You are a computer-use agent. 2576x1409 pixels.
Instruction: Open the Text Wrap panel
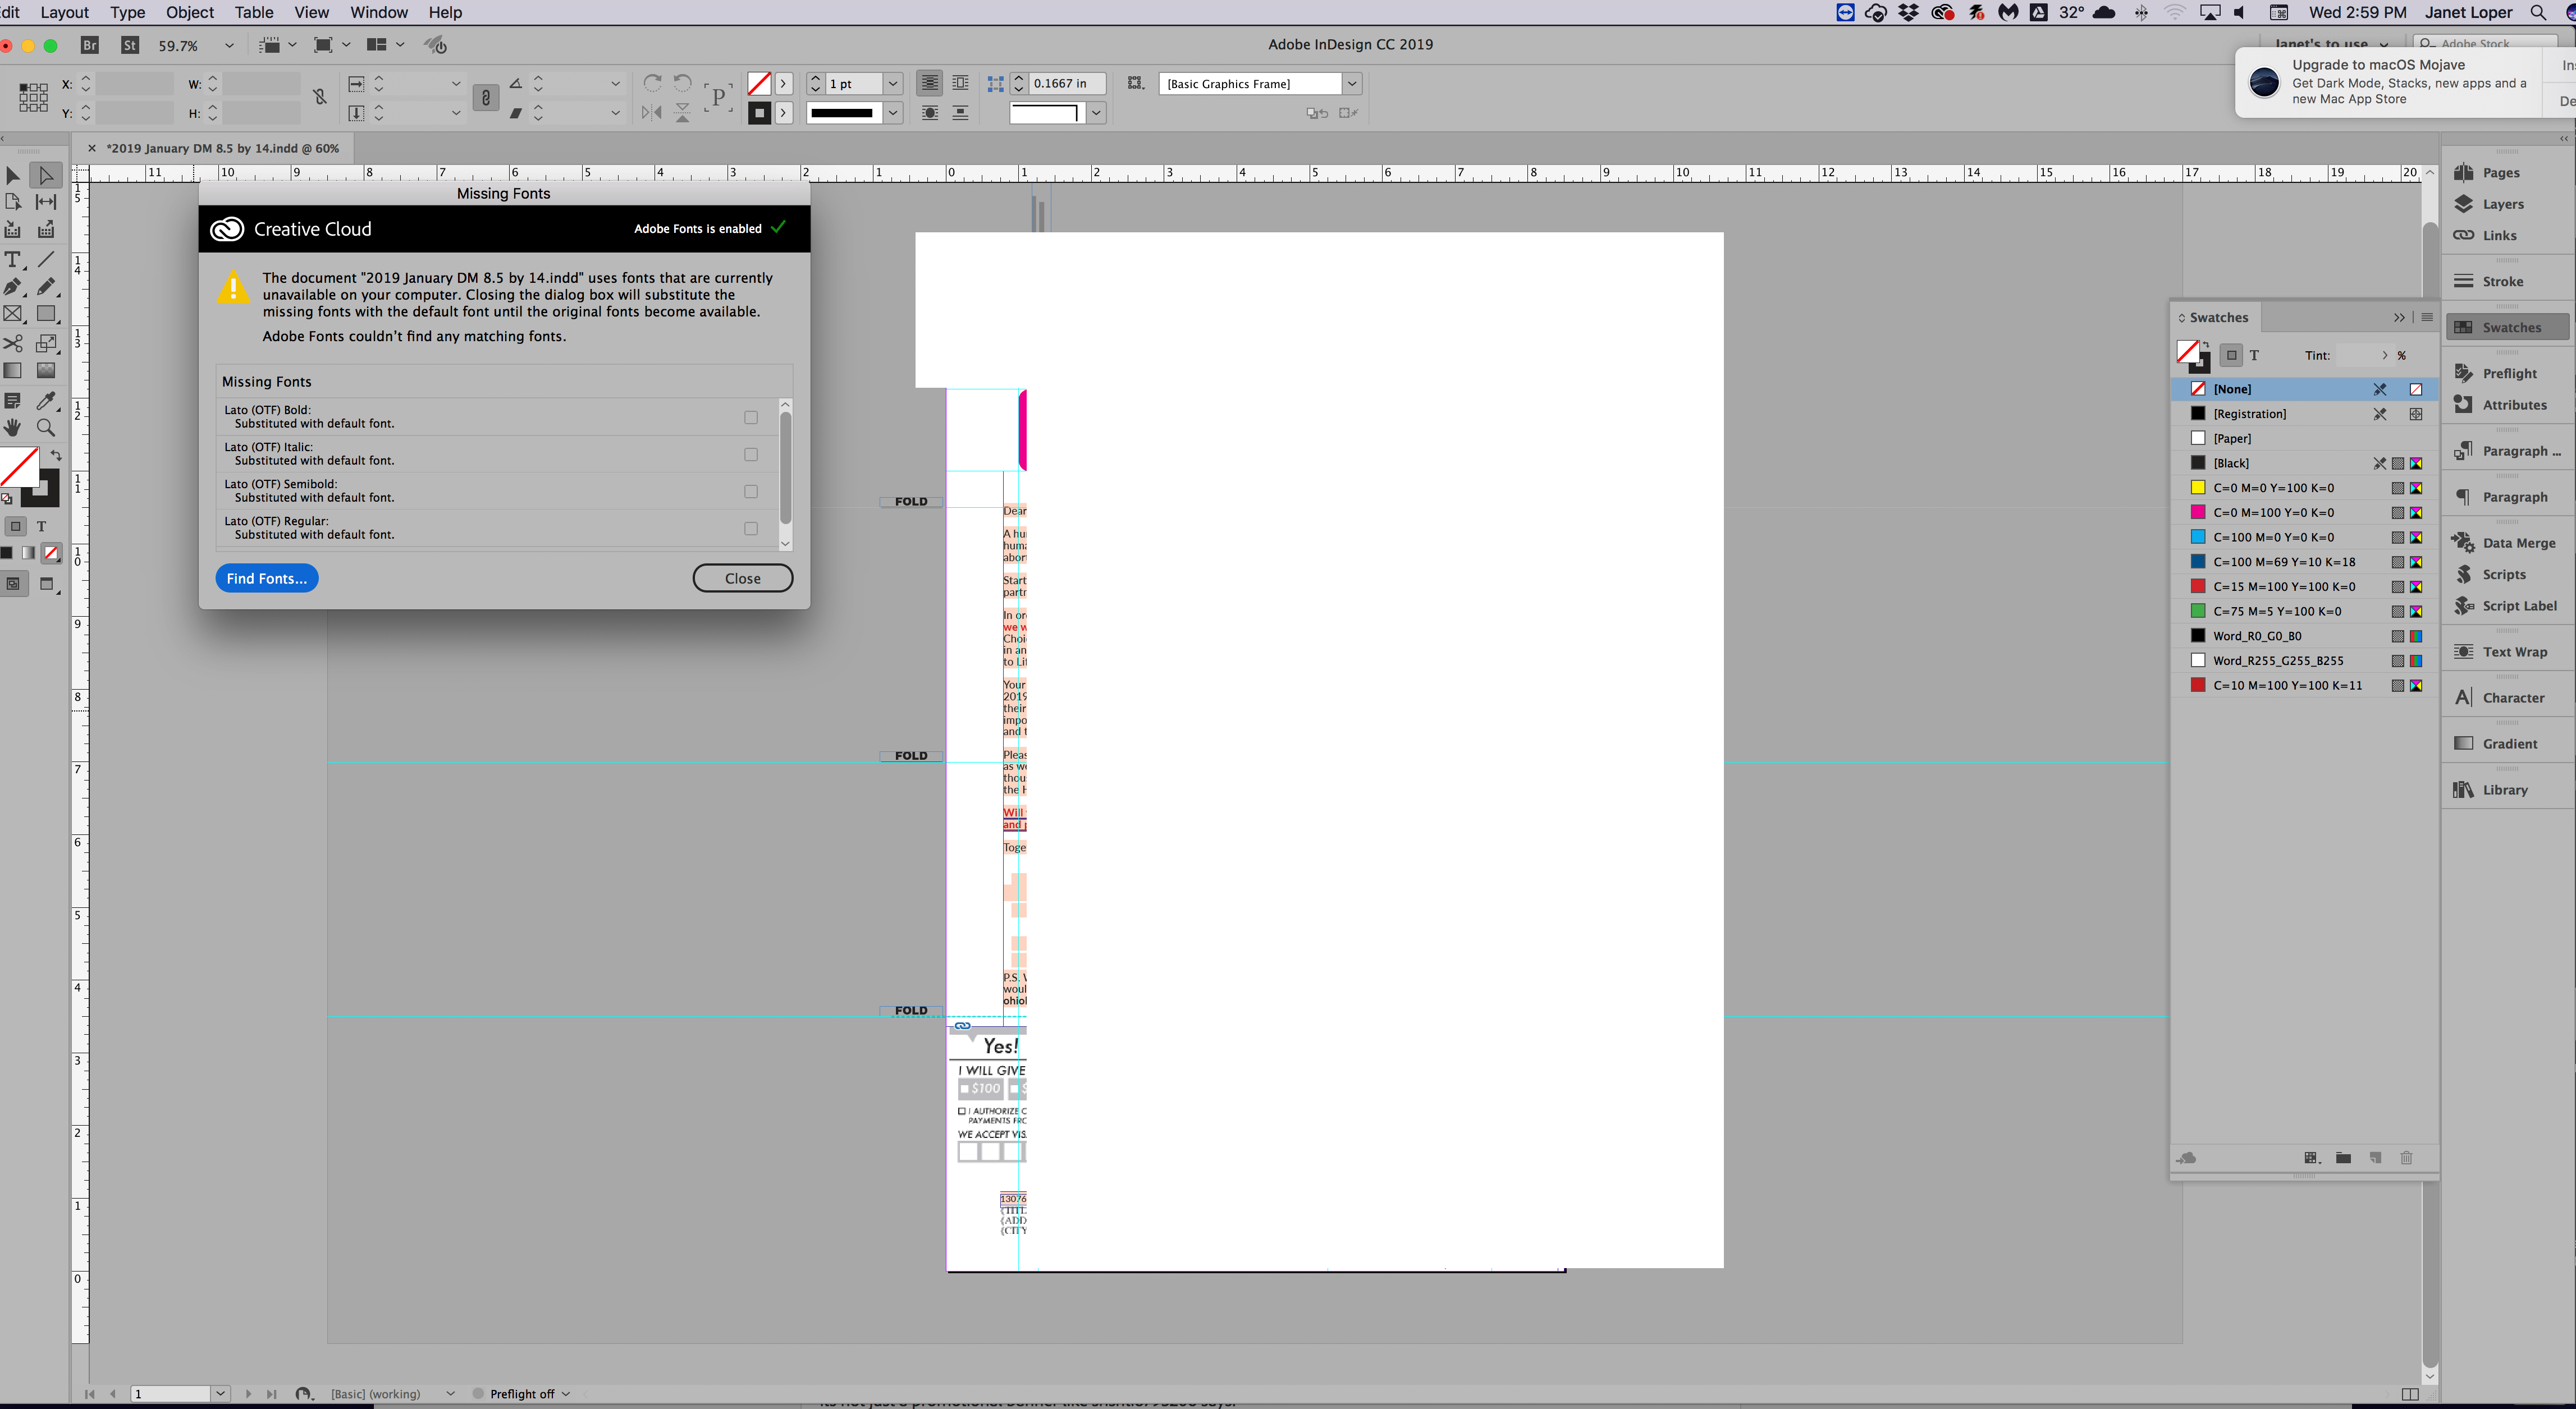pyautogui.click(x=2514, y=651)
